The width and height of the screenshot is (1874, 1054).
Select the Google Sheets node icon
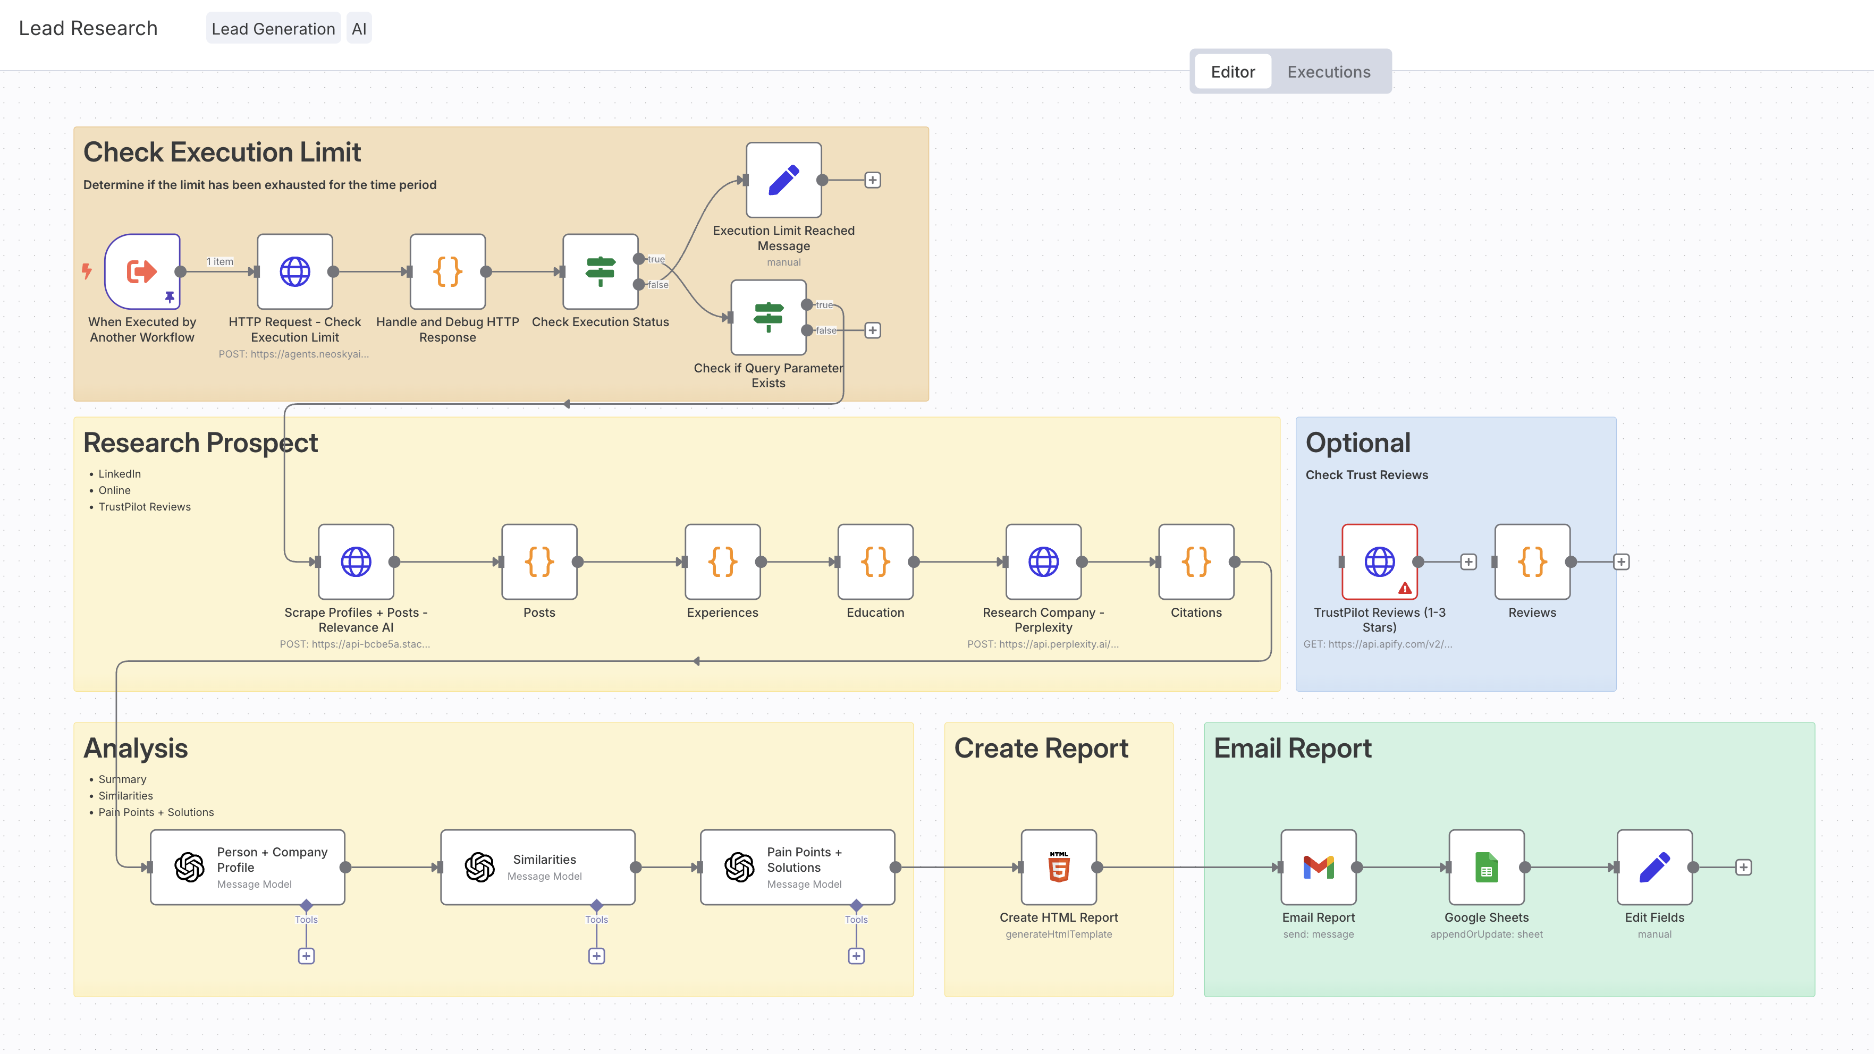[x=1485, y=866]
